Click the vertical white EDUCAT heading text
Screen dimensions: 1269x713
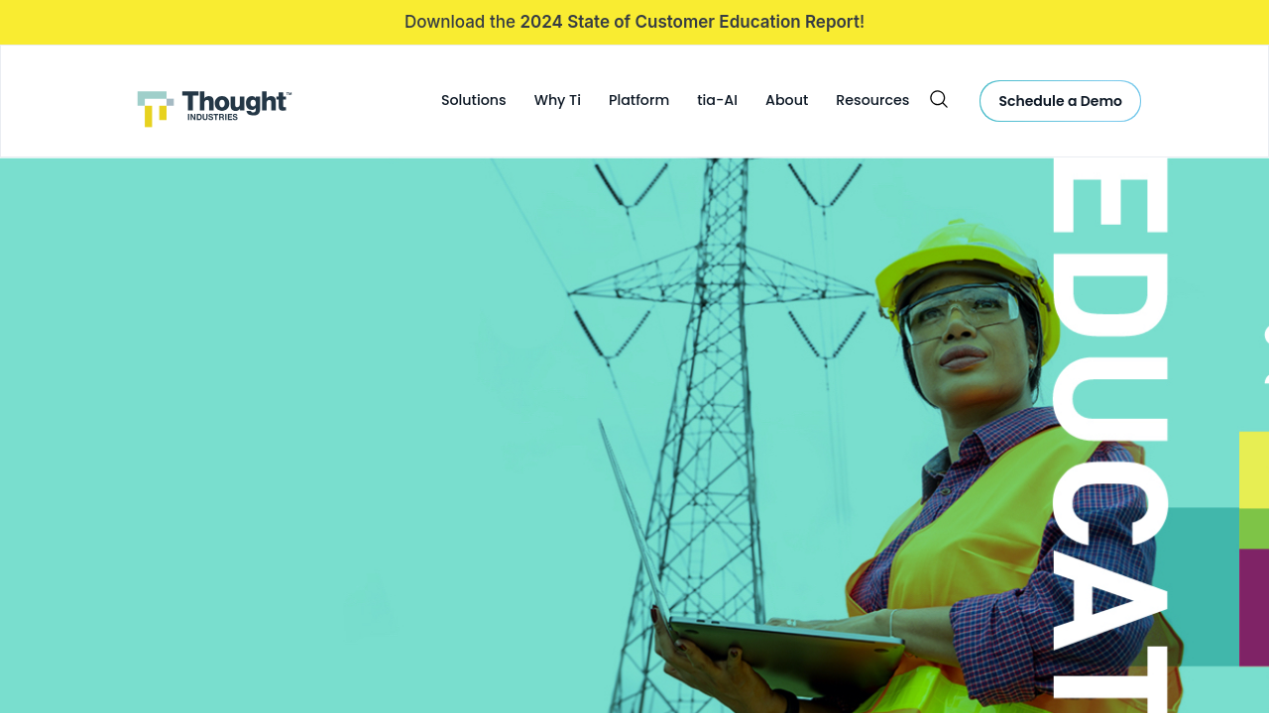coord(1108,436)
